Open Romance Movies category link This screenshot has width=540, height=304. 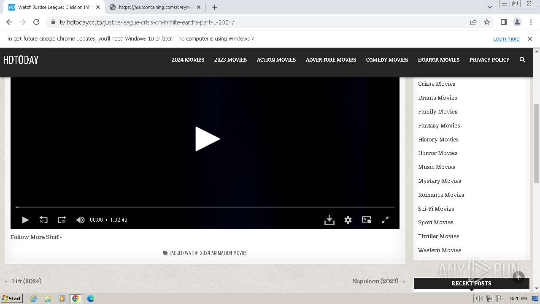[x=441, y=195]
